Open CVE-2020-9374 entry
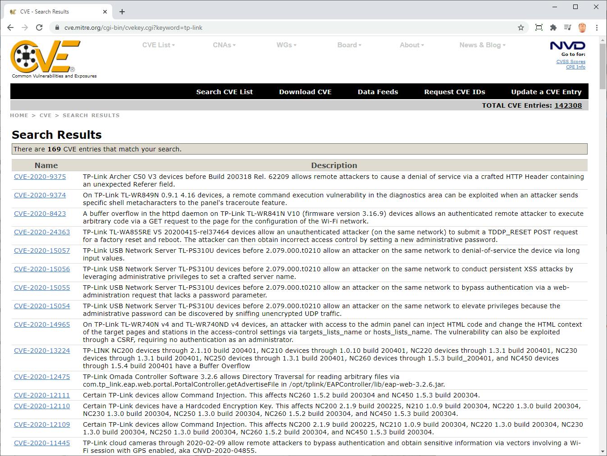The image size is (607, 456). tap(40, 195)
